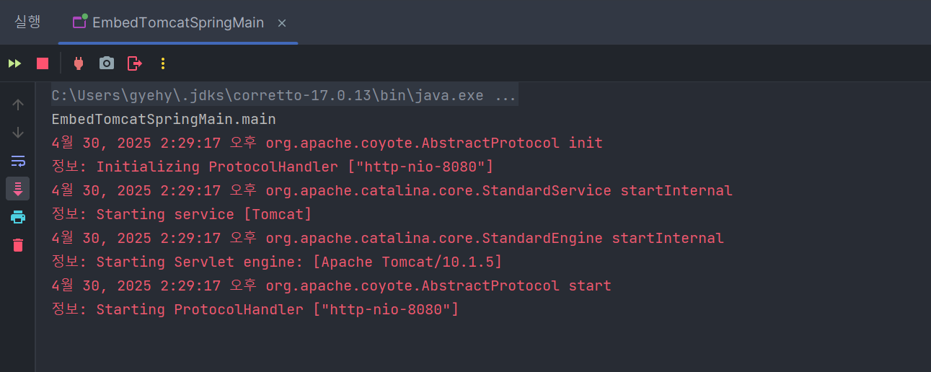931x372 pixels.
Task: Click the red plug attach debugger icon
Action: [x=79, y=63]
